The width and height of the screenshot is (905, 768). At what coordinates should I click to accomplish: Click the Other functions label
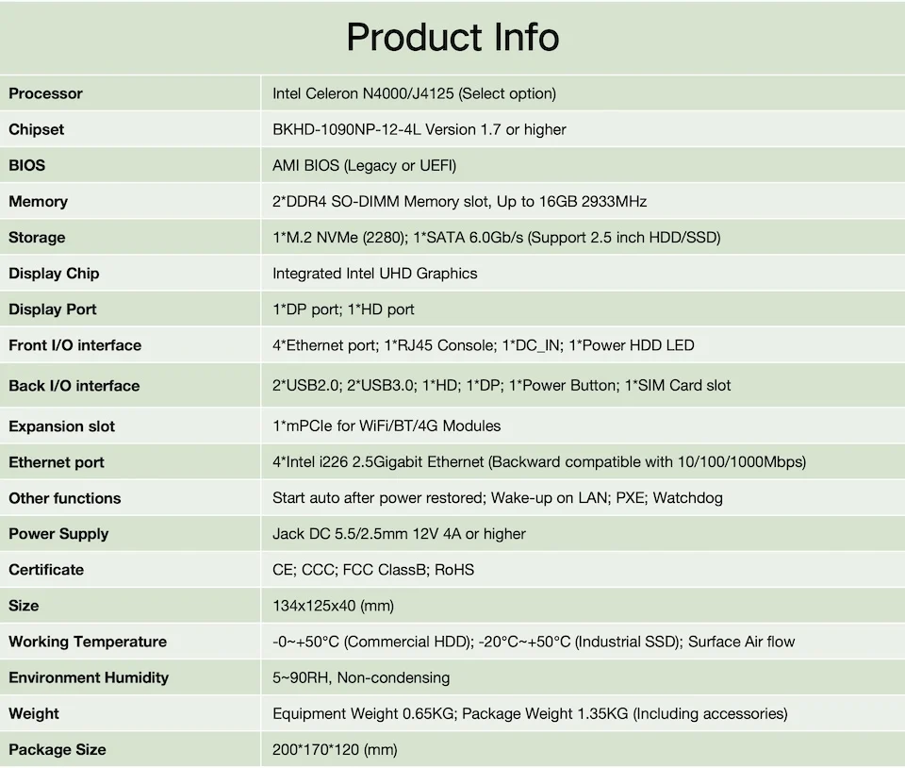pos(65,498)
